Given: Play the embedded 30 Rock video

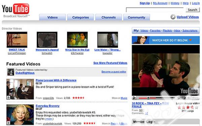Looking at the screenshot, I should tap(134, 98).
